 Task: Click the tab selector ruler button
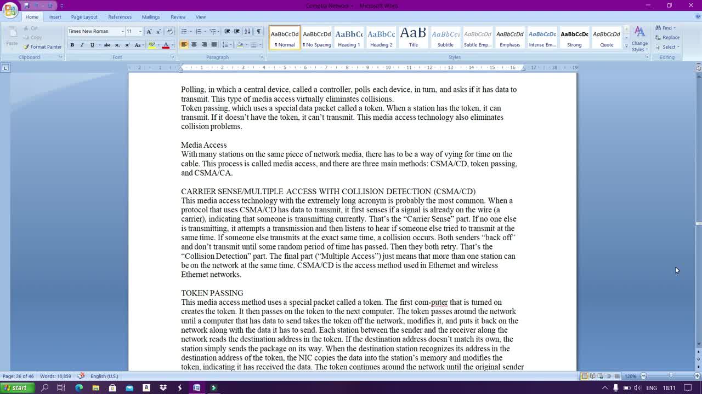(5, 68)
